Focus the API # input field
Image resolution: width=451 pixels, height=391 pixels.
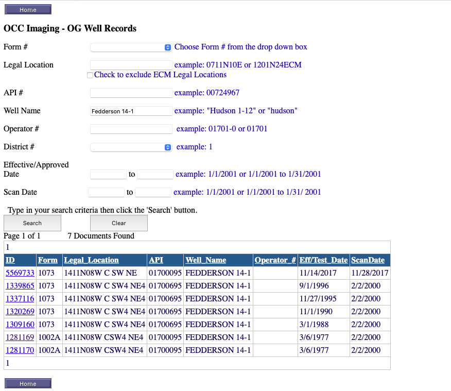[131, 93]
